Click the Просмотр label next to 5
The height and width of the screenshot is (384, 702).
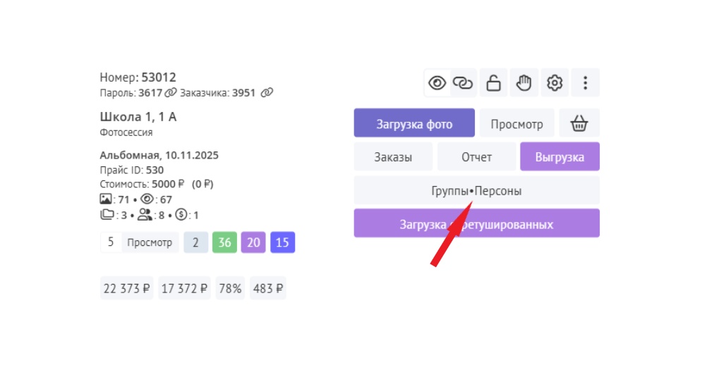point(150,242)
